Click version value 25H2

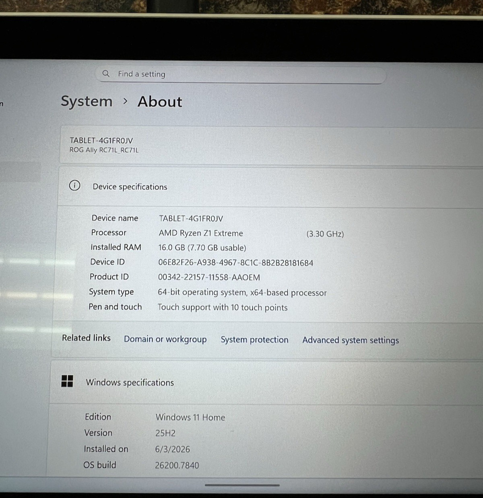pos(165,433)
